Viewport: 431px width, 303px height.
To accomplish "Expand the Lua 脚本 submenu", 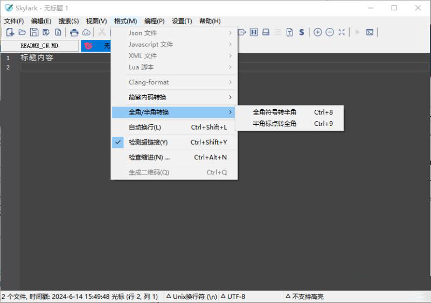I will (174, 67).
